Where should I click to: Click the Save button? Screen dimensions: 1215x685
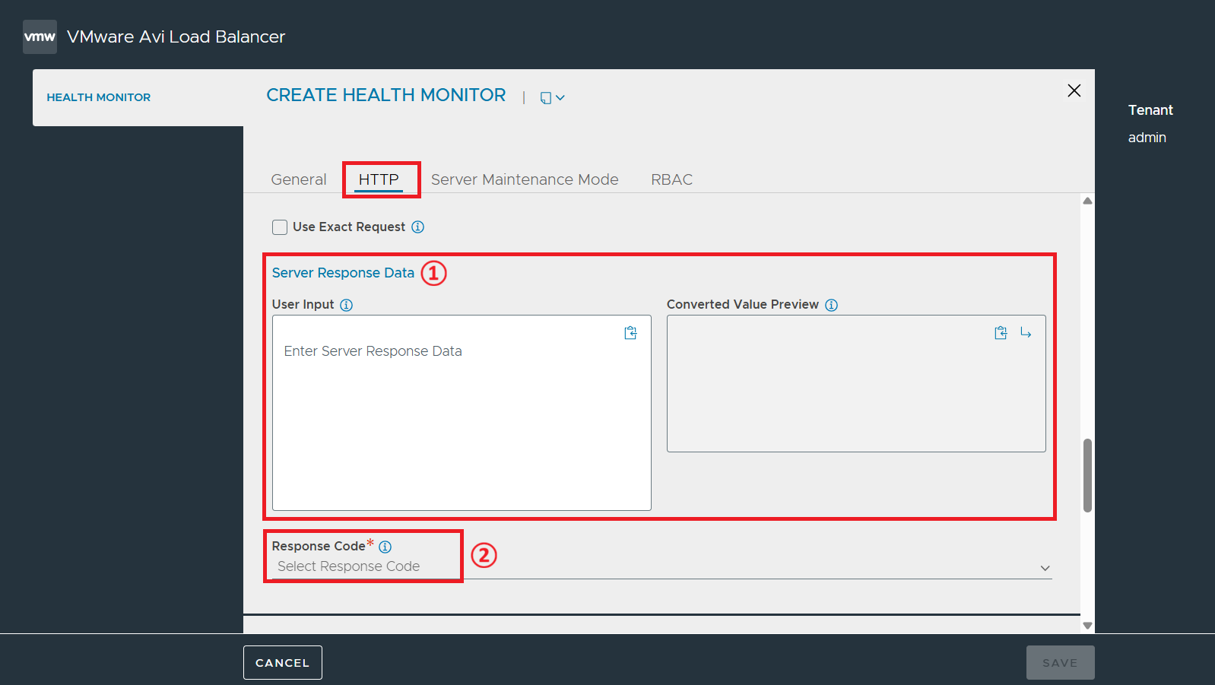1060,663
